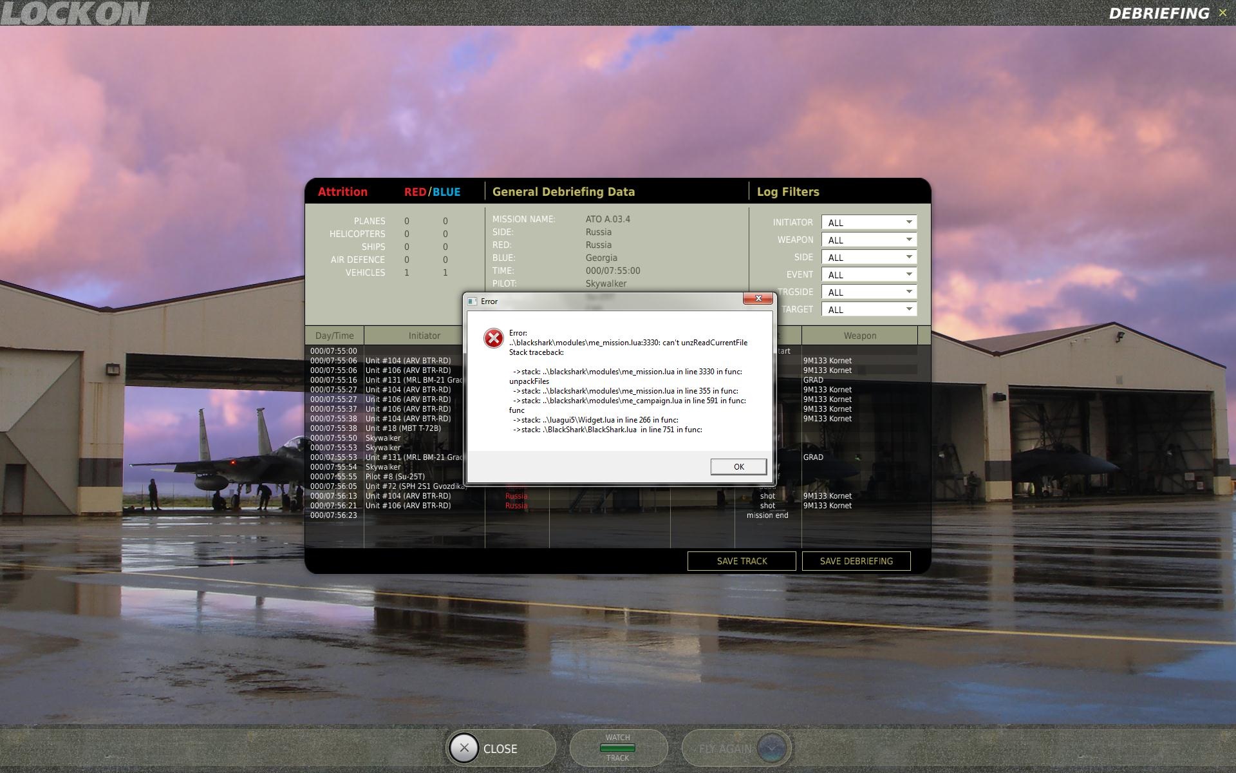Click the WATCH TRACK green indicator

point(617,748)
